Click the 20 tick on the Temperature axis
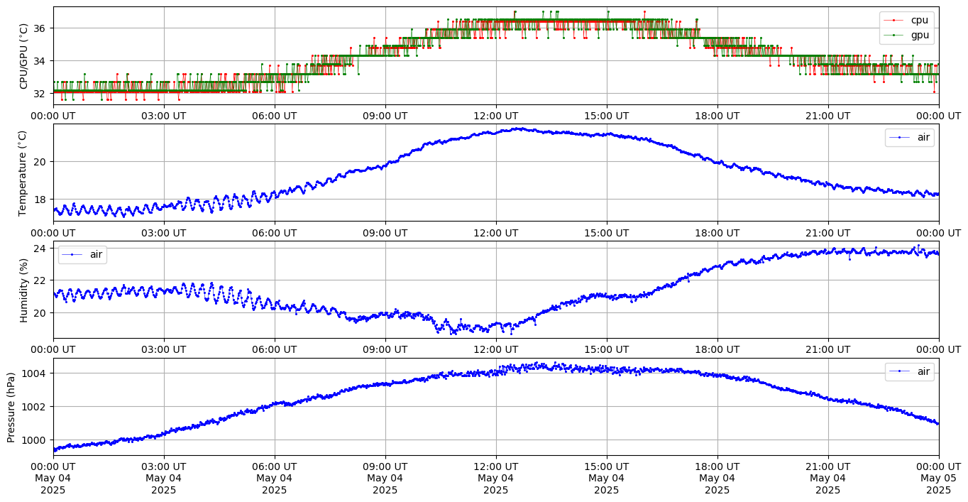 click(x=40, y=162)
